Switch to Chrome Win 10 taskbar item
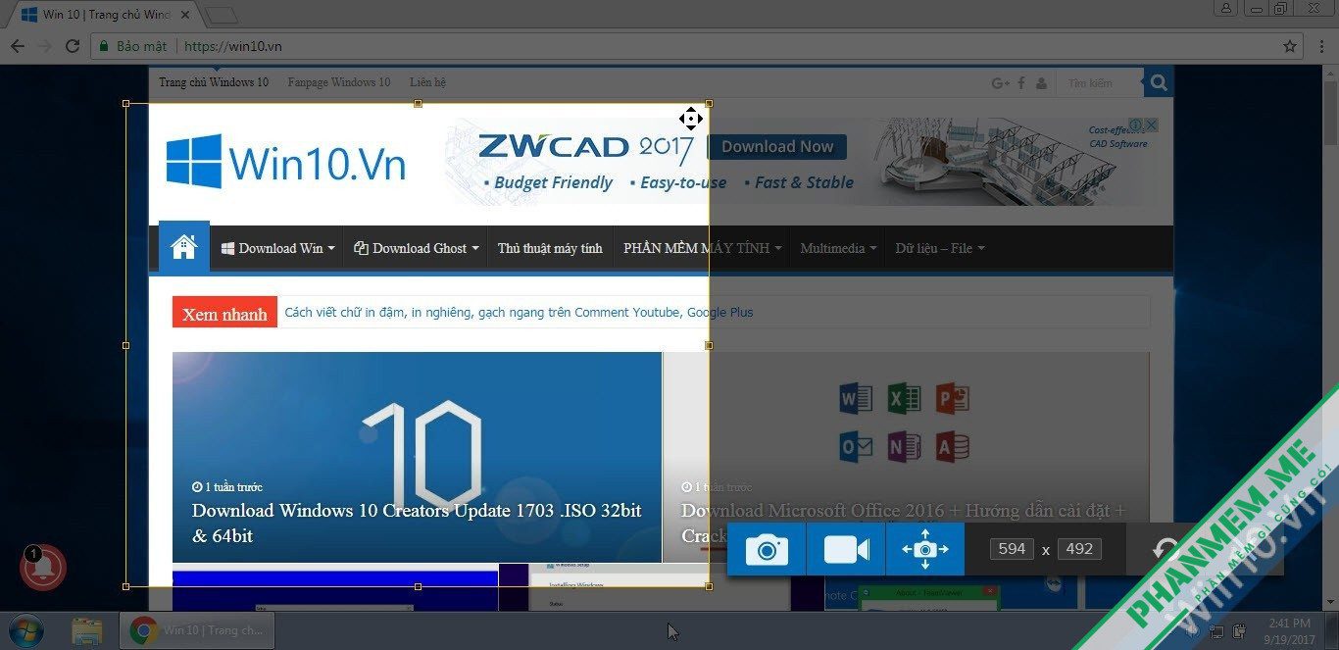The image size is (1339, 650). click(197, 630)
